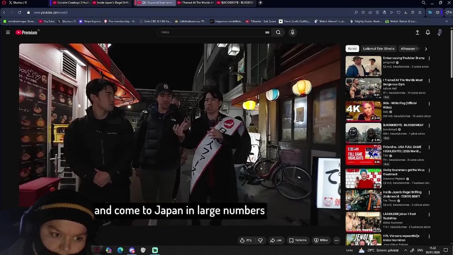Screen dimensions: 453x255
Task: Select the Kaikki filter chip
Action: point(352,49)
